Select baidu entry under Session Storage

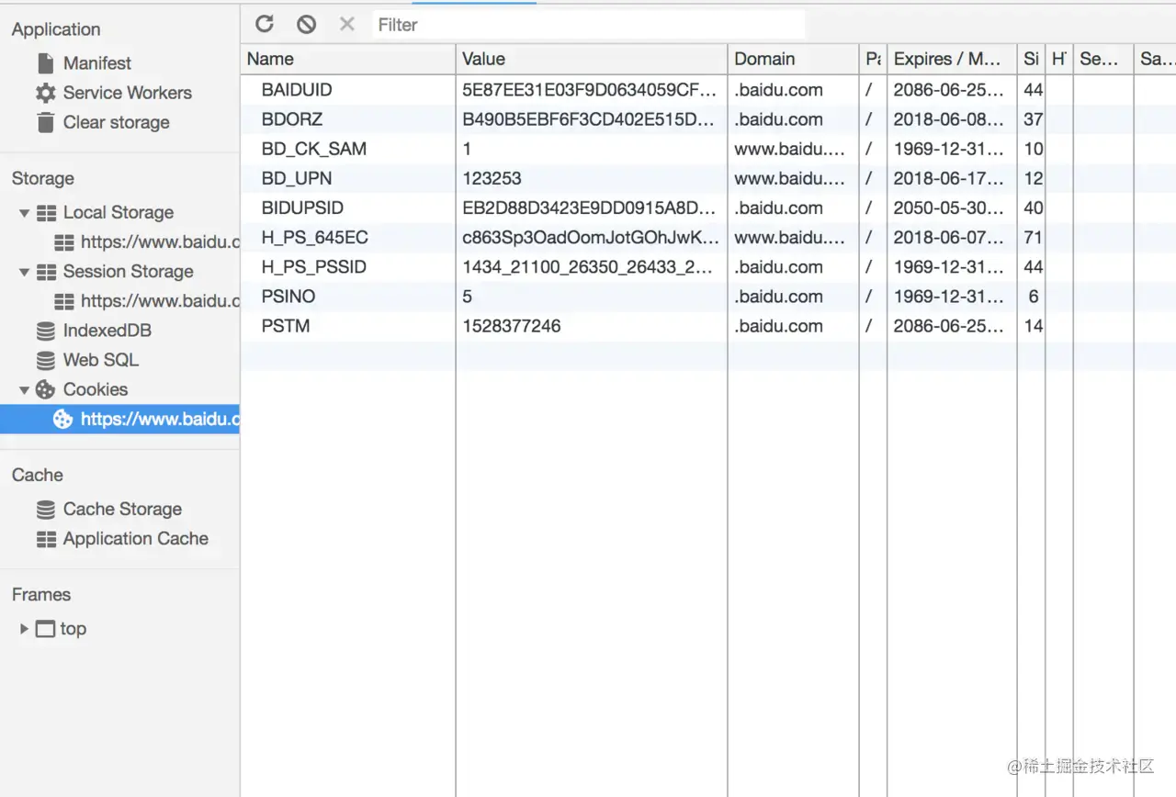160,301
